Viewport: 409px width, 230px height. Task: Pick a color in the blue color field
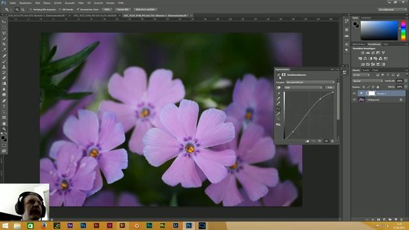379,31
